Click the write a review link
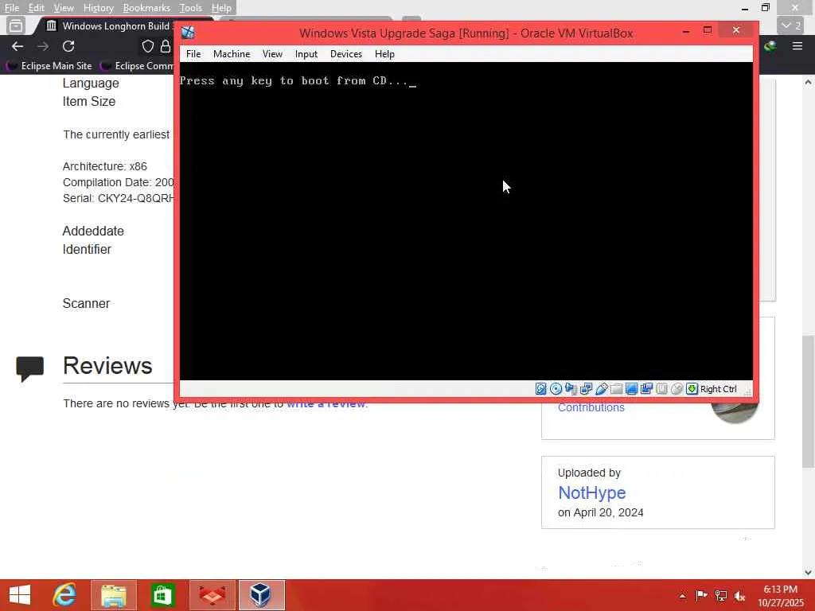This screenshot has height=611, width=815. pyautogui.click(x=327, y=403)
